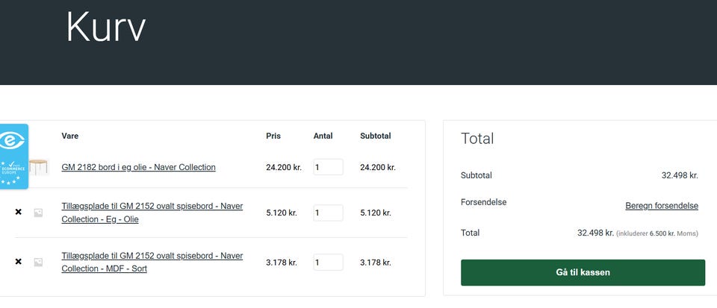The image size is (717, 308).
Task: Open GM 2182 bord i eg olie link
Action: tap(138, 167)
